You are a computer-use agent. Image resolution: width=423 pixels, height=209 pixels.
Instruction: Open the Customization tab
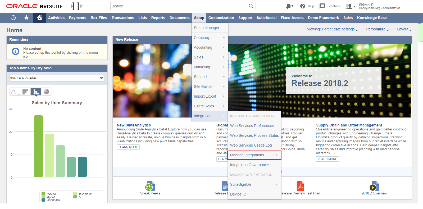pos(221,18)
